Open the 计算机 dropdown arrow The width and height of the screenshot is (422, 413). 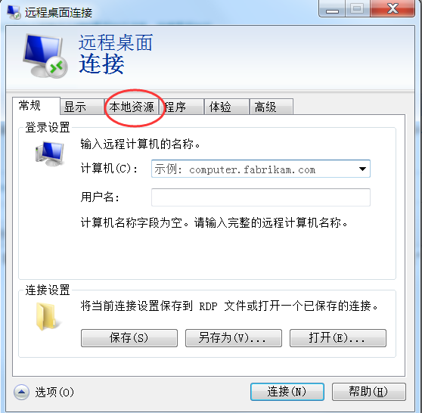click(362, 169)
